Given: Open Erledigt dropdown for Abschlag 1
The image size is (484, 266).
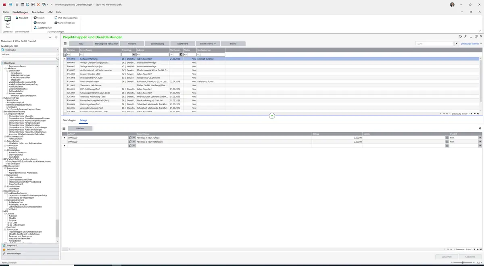Looking at the screenshot, I should [480, 138].
